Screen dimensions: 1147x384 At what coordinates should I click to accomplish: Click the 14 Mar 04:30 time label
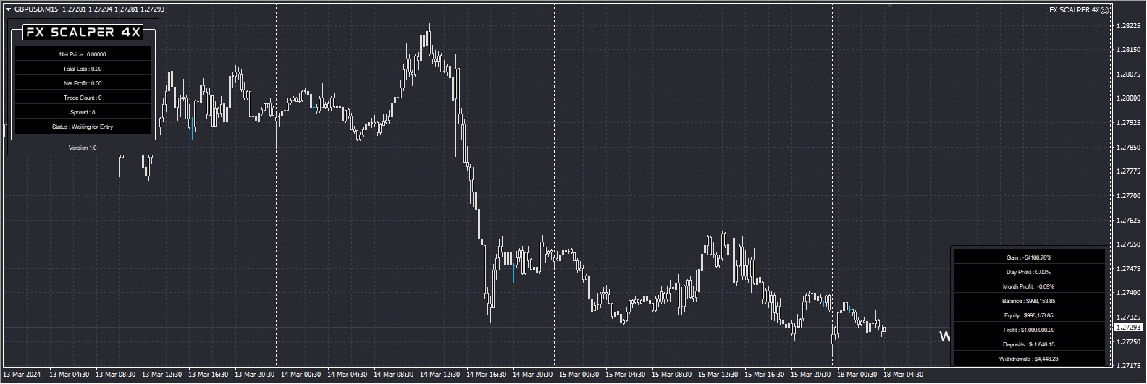348,375
